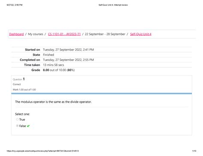
Task: Click the modulus operator question text
Action: [54, 102]
